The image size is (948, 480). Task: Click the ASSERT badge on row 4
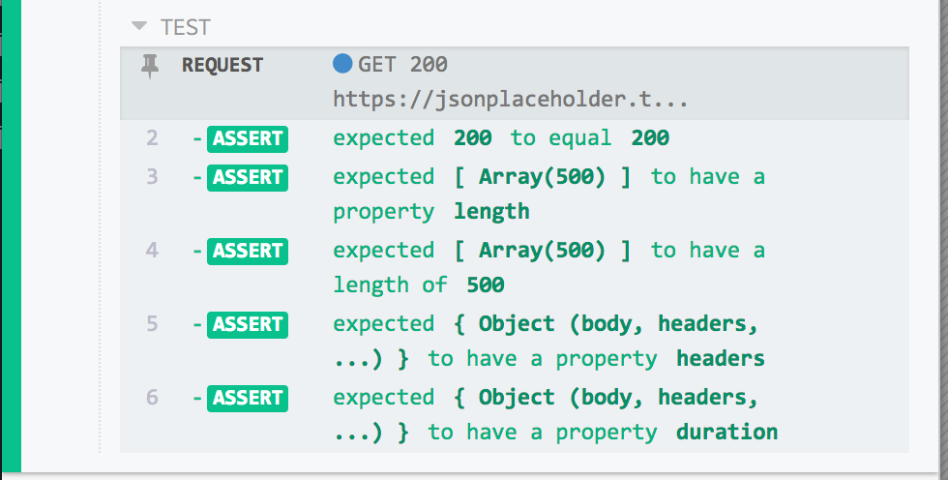248,251
